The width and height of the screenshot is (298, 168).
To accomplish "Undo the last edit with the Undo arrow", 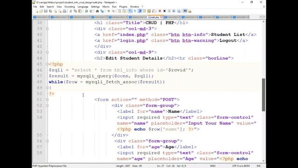I will tap(86, 11).
